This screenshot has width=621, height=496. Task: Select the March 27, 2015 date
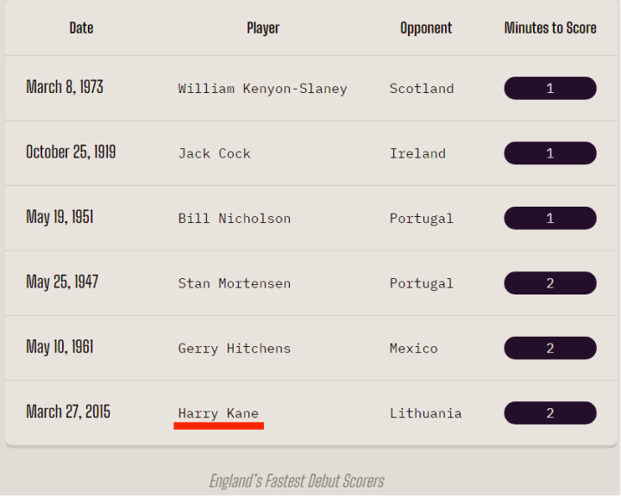(68, 412)
